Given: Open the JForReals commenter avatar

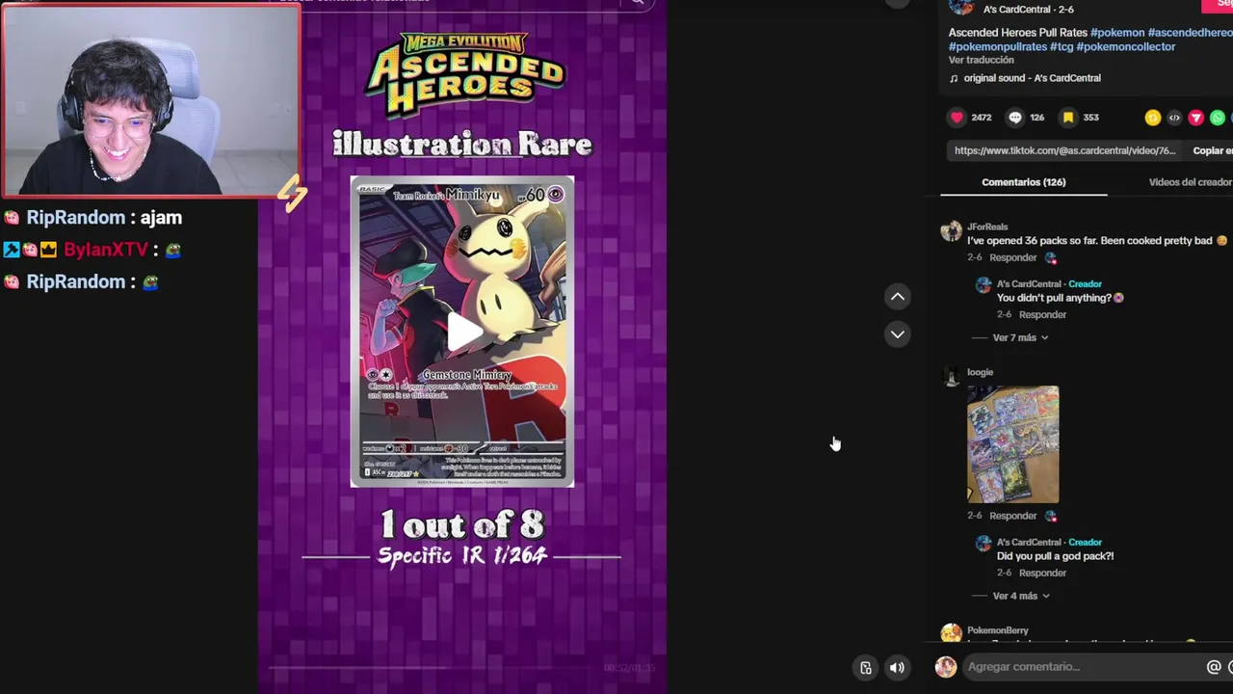Looking at the screenshot, I should click(x=951, y=231).
